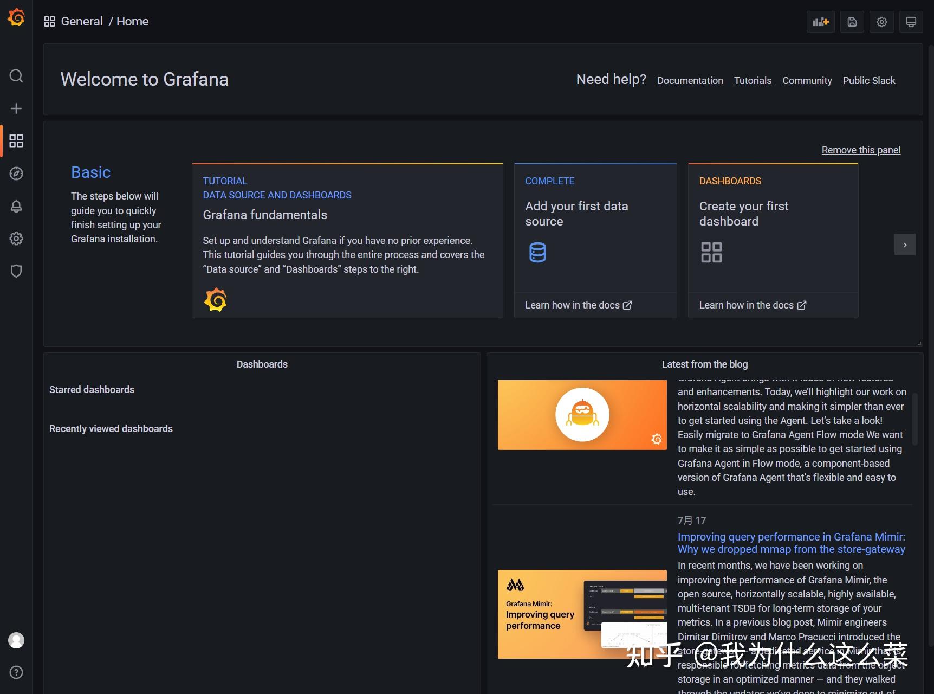Open the Create plus icon in the sidebar
The width and height of the screenshot is (934, 694).
[16, 108]
